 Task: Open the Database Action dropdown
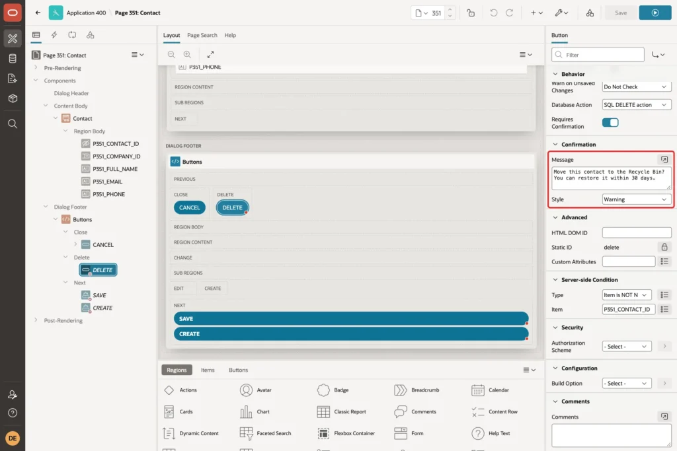[x=636, y=105]
